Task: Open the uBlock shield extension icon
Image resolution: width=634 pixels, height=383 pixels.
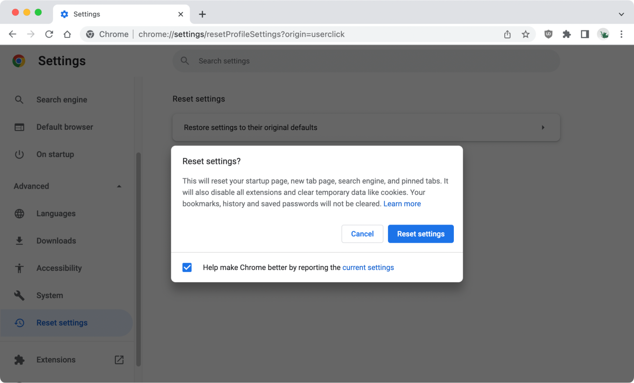Action: [x=548, y=34]
